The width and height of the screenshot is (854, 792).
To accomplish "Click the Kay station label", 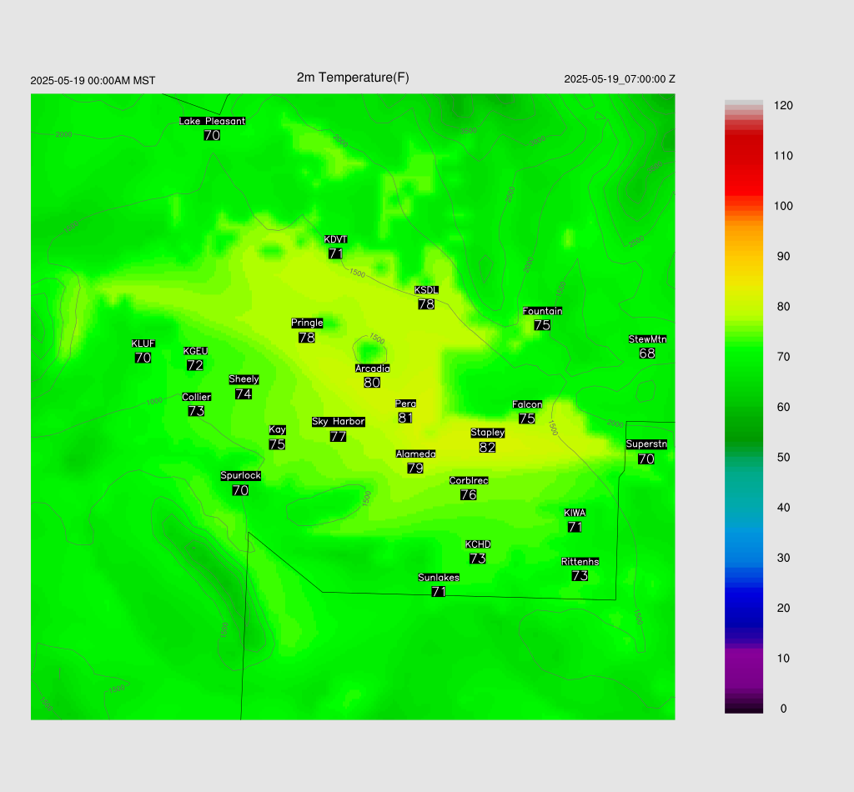I will [277, 430].
